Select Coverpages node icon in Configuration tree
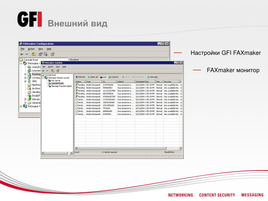 coord(29,78)
